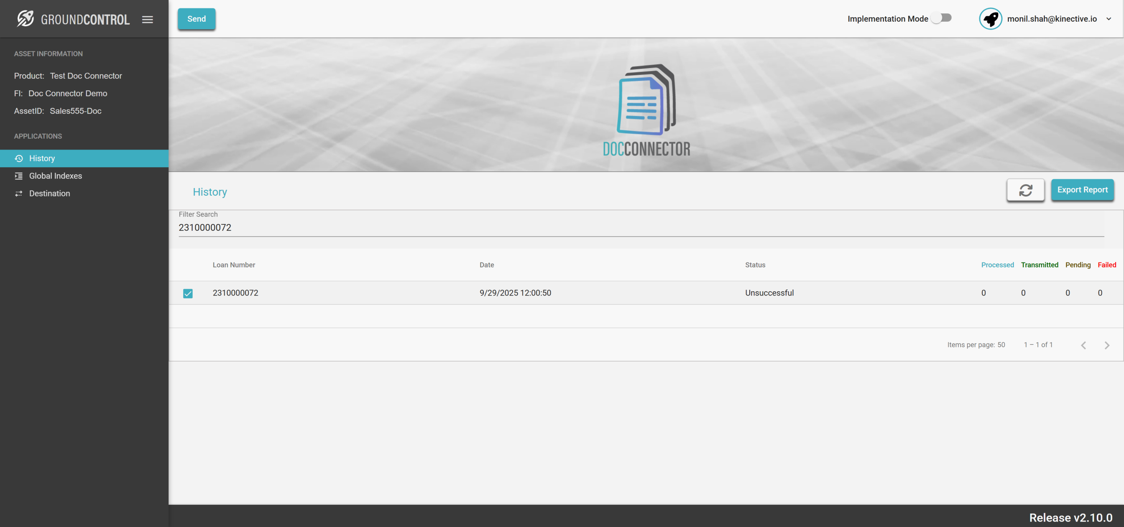This screenshot has width=1124, height=527.
Task: Open Destination menu item
Action: click(49, 193)
